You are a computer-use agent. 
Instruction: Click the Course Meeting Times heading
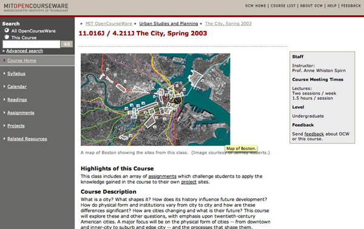point(317,79)
